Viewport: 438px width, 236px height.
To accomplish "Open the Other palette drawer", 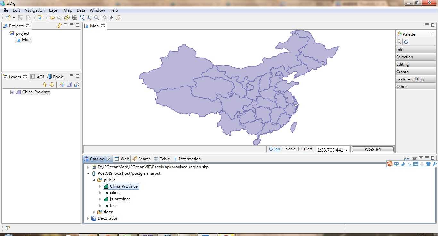I will tap(416, 86).
